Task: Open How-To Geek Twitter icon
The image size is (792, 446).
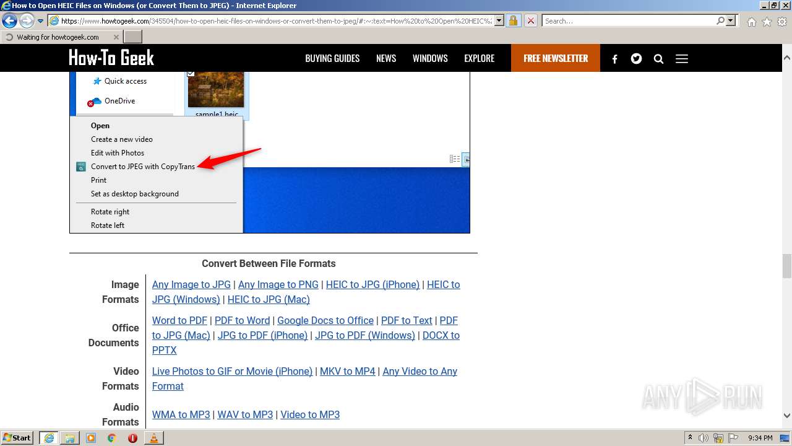Action: click(x=636, y=59)
